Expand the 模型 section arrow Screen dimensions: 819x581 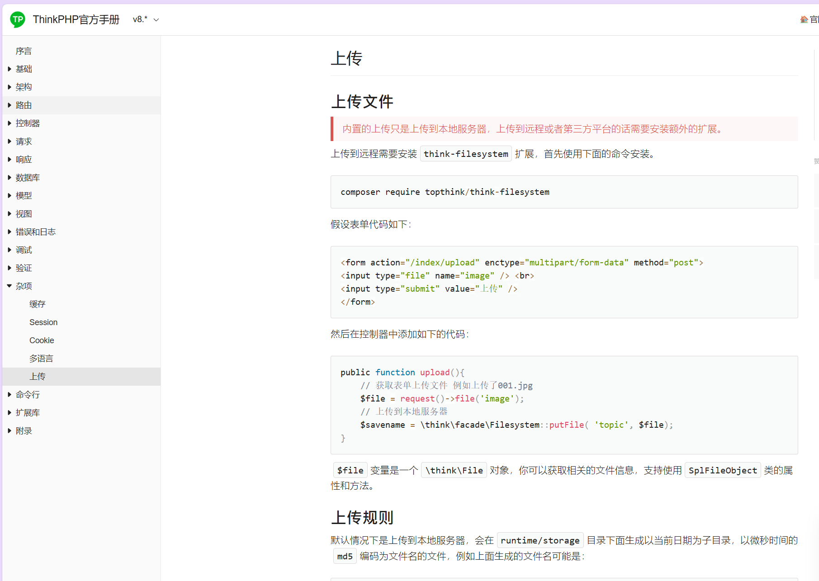9,195
